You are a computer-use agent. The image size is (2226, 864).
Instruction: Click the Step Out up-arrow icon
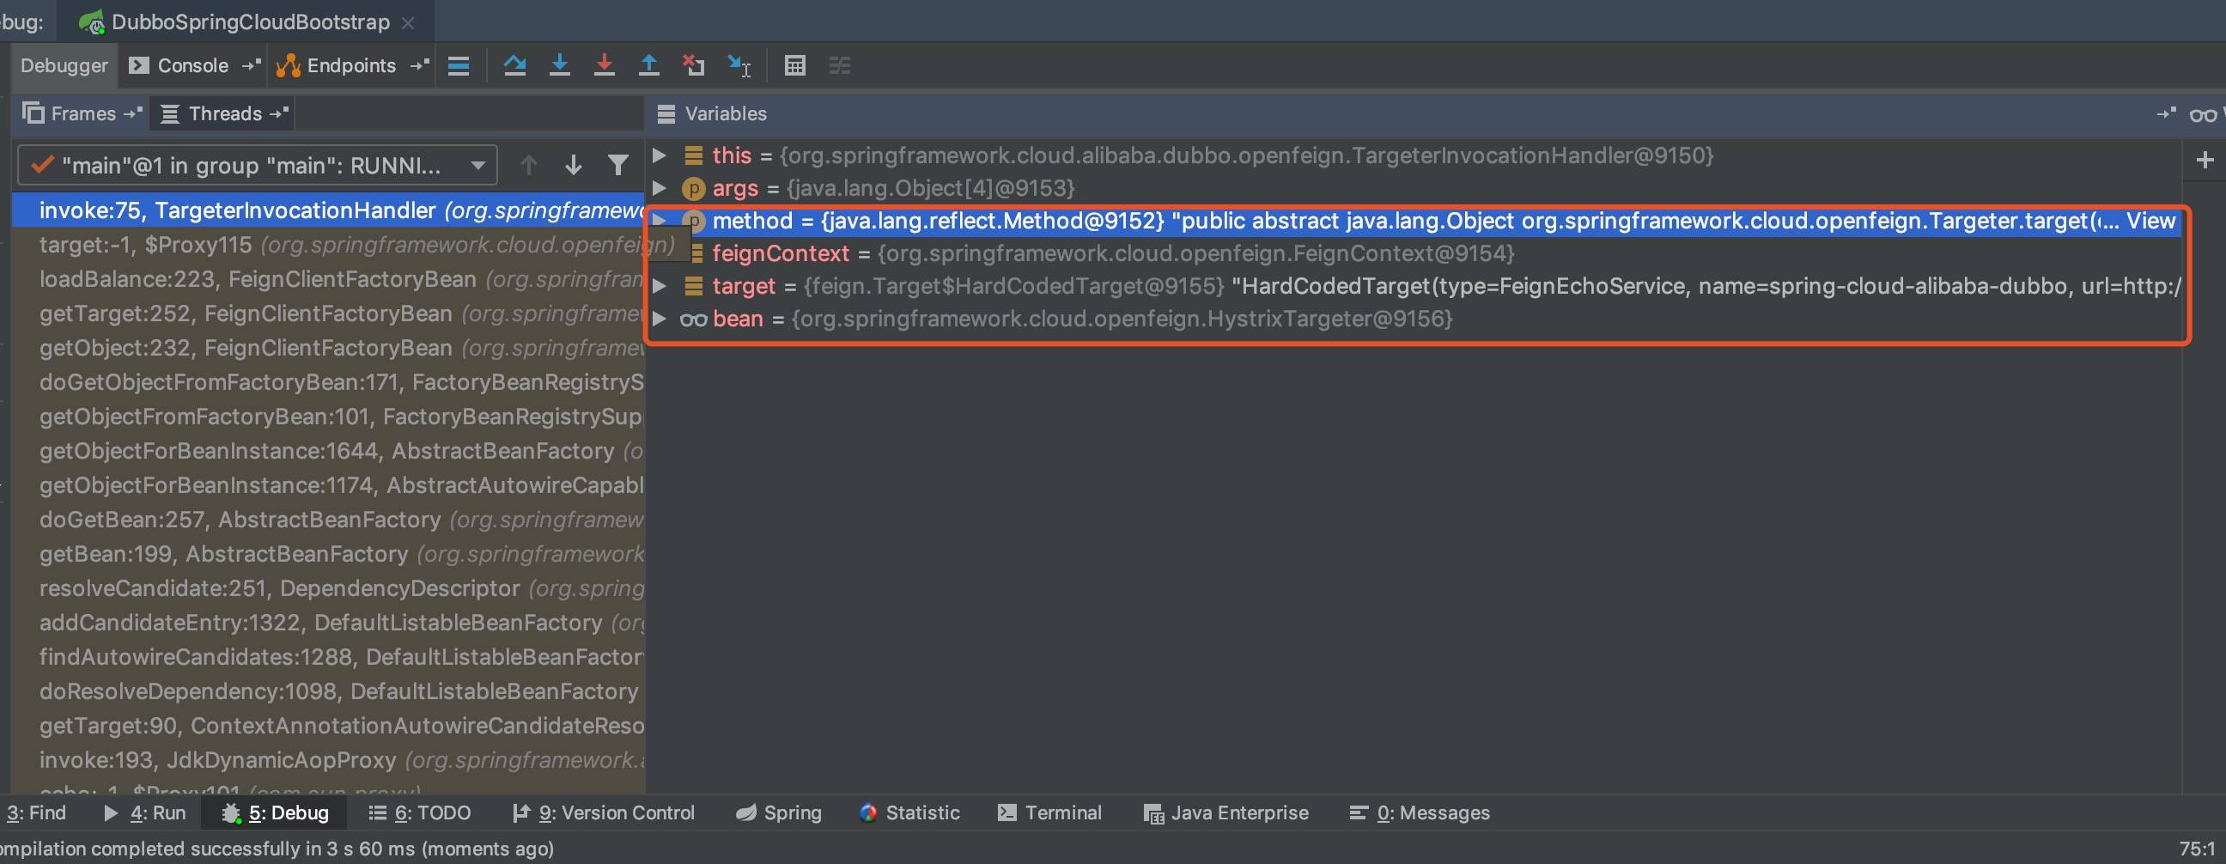coord(648,65)
